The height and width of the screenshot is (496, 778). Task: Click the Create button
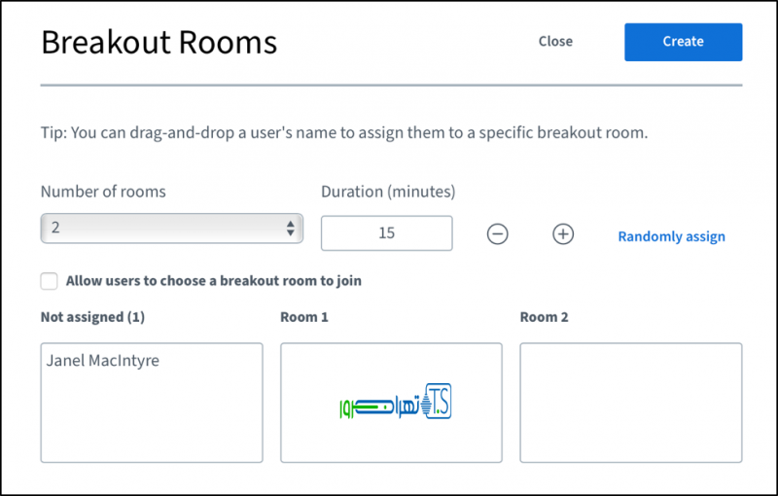(x=683, y=42)
